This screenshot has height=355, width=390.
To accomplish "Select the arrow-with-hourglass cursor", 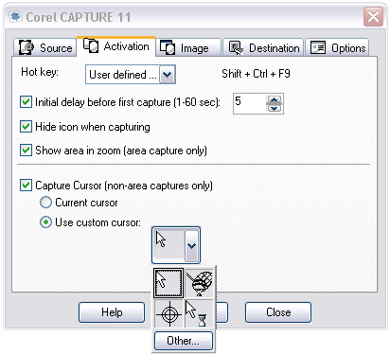I will 199,313.
